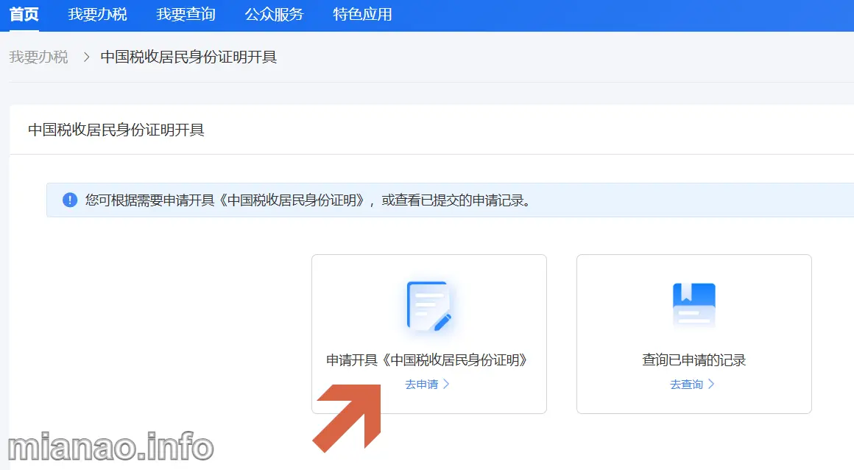Click the 去查询 link
Viewport: 854px width, 470px height.
tap(686, 384)
